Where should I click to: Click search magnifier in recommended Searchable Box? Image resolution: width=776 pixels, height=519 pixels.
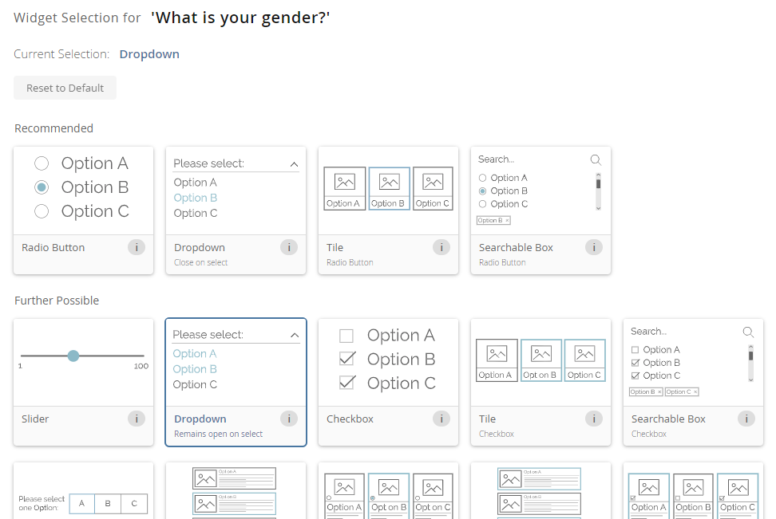click(596, 159)
